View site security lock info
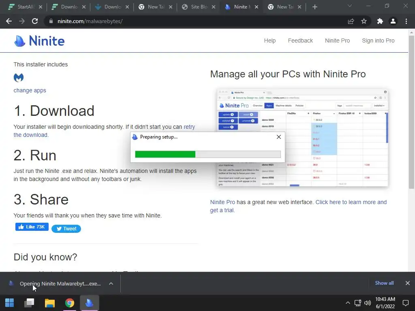Screen dimensions: 415x311 (x=51, y=21)
